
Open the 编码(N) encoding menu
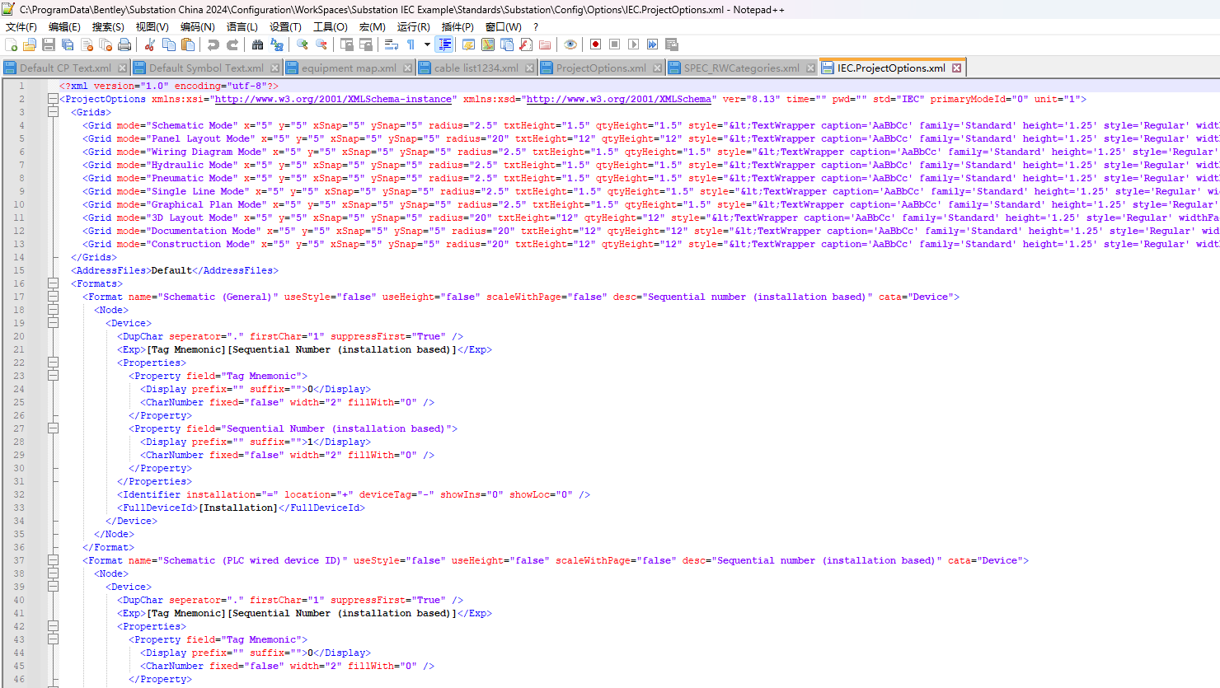(197, 27)
